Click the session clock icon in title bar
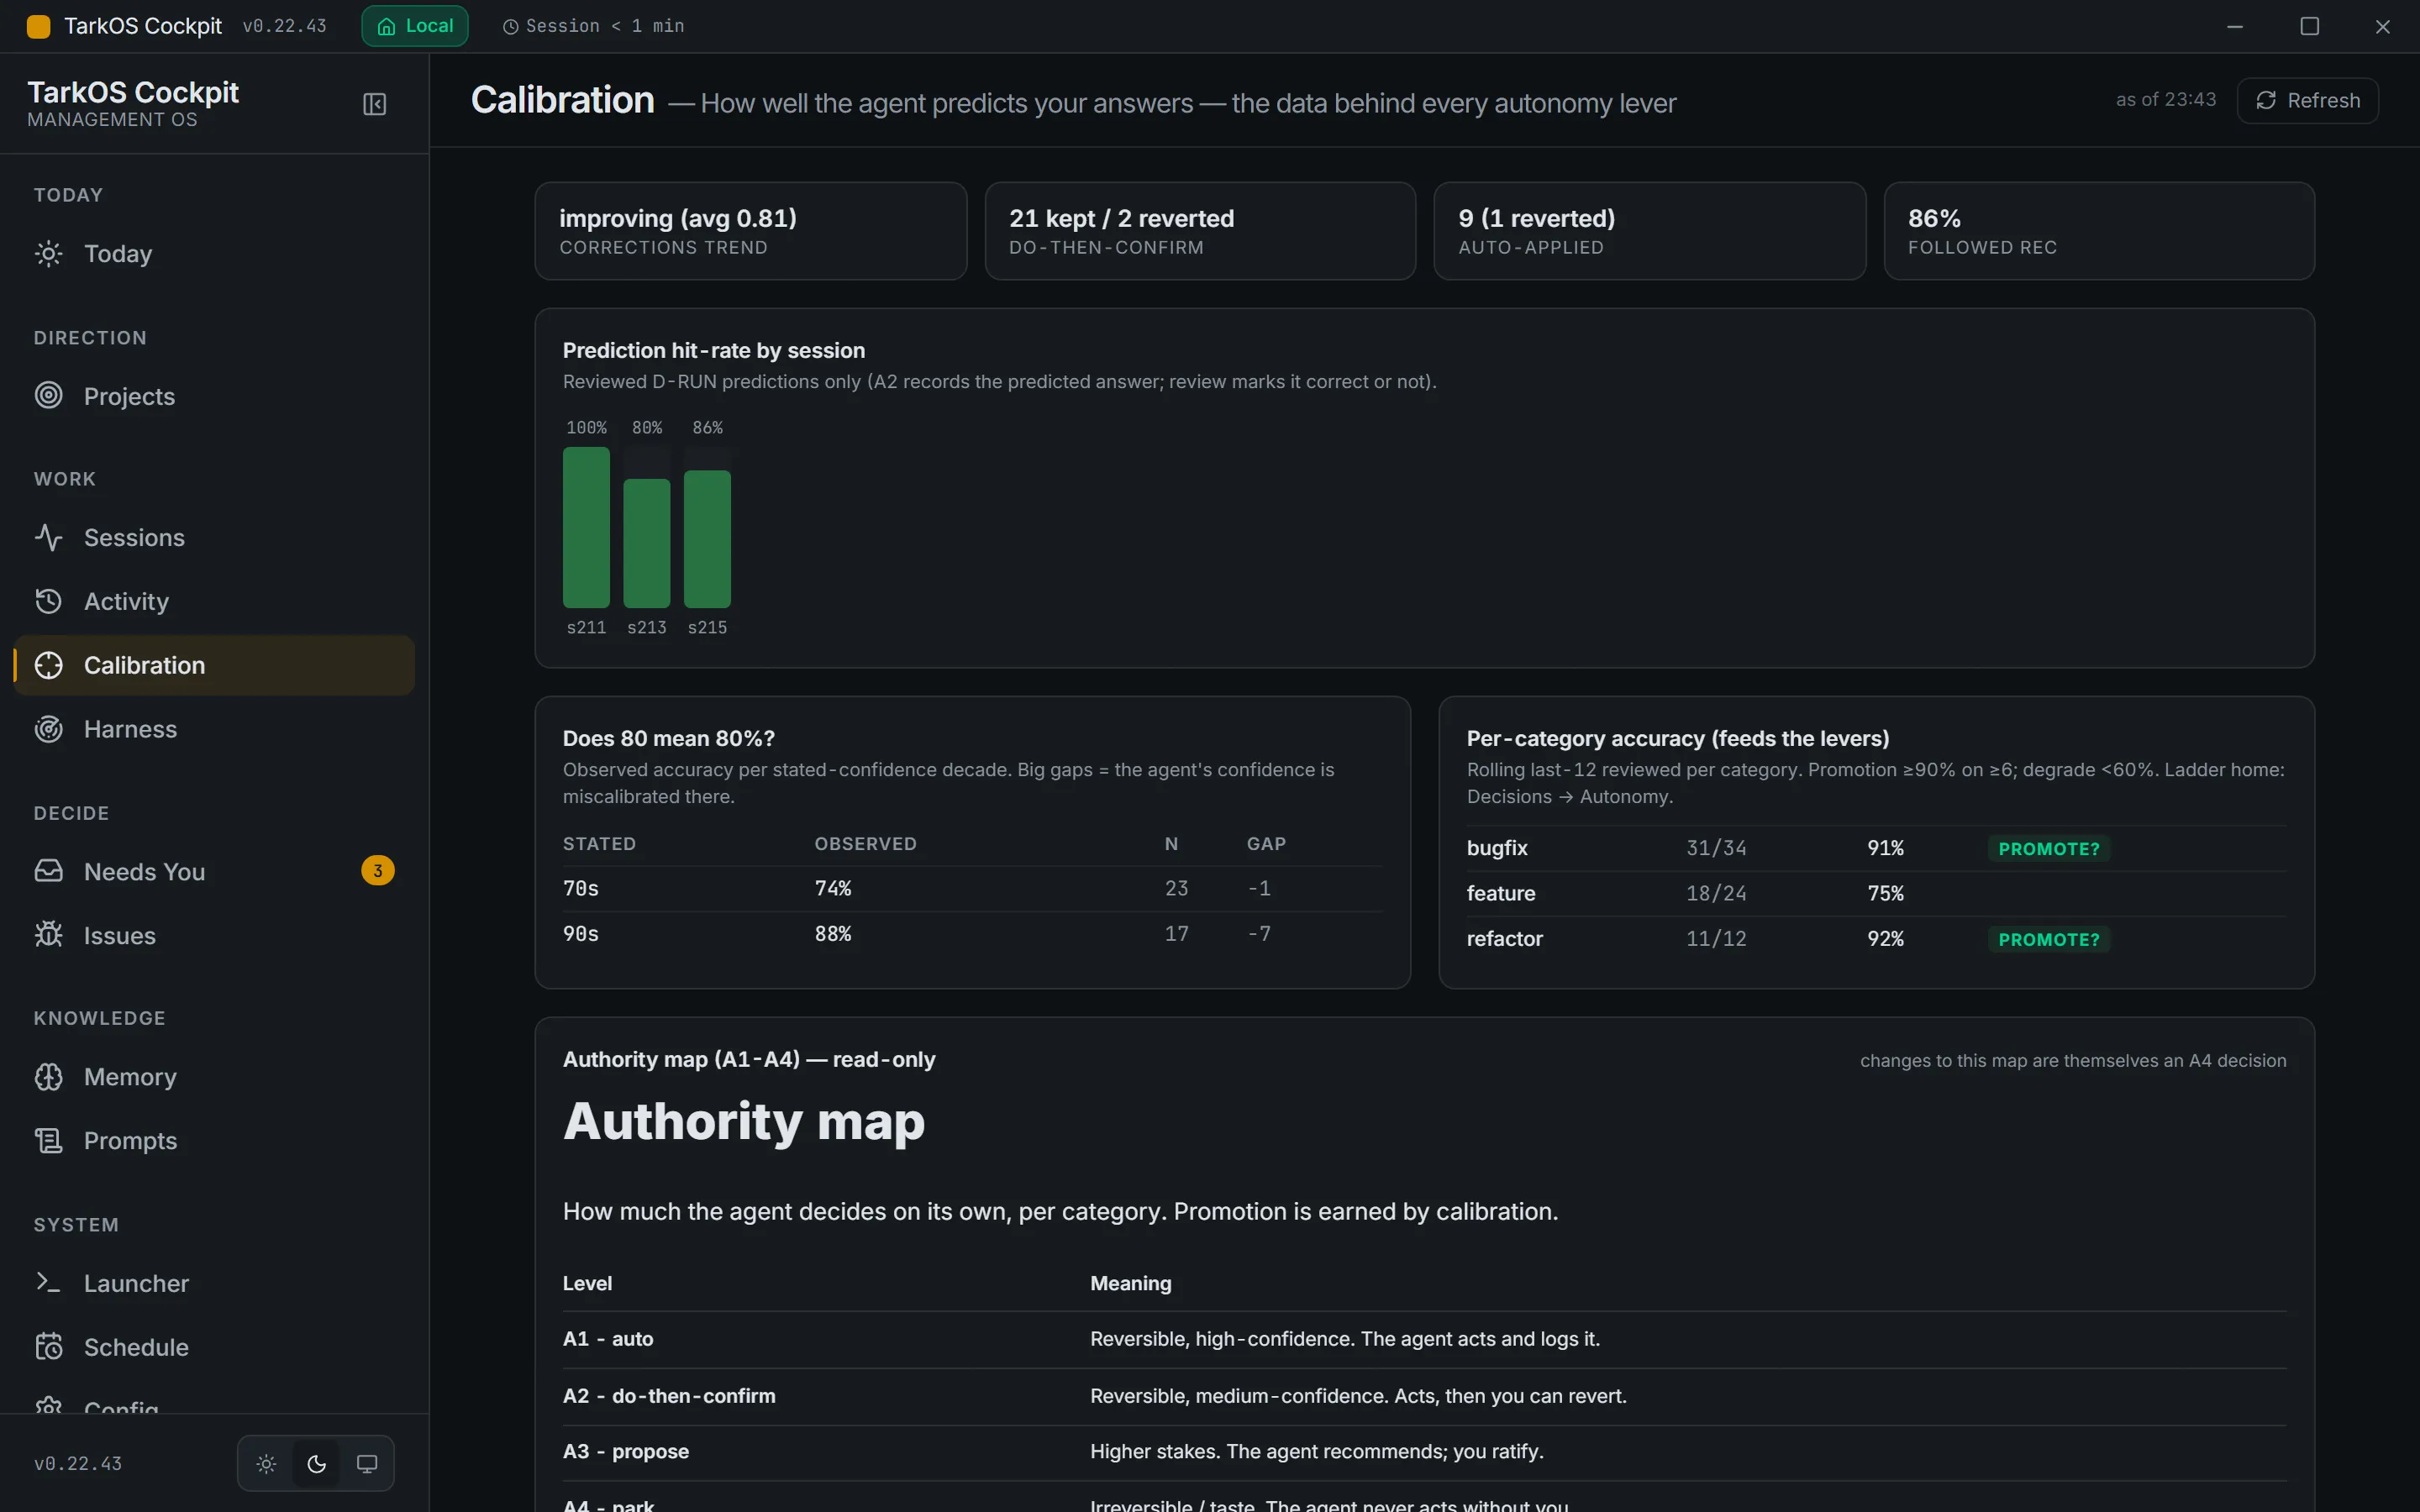 510,27
